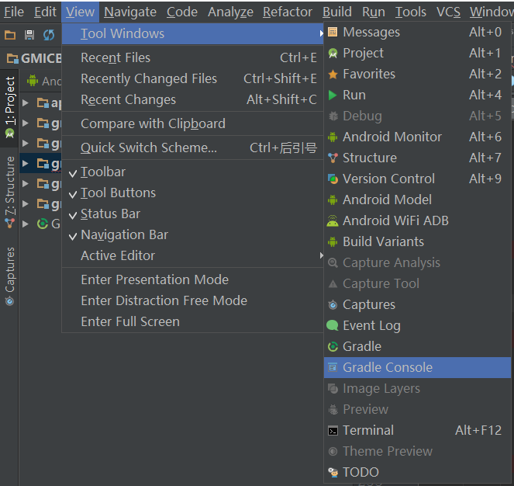The width and height of the screenshot is (514, 486).
Task: Open the Navigate menu
Action: pyautogui.click(x=130, y=12)
